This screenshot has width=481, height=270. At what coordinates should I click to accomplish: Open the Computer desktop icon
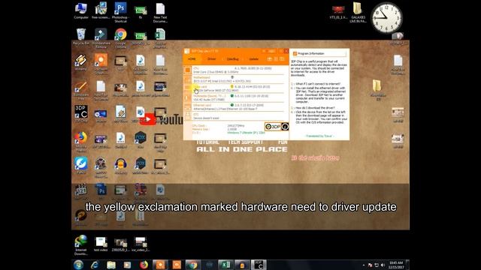pos(81,11)
